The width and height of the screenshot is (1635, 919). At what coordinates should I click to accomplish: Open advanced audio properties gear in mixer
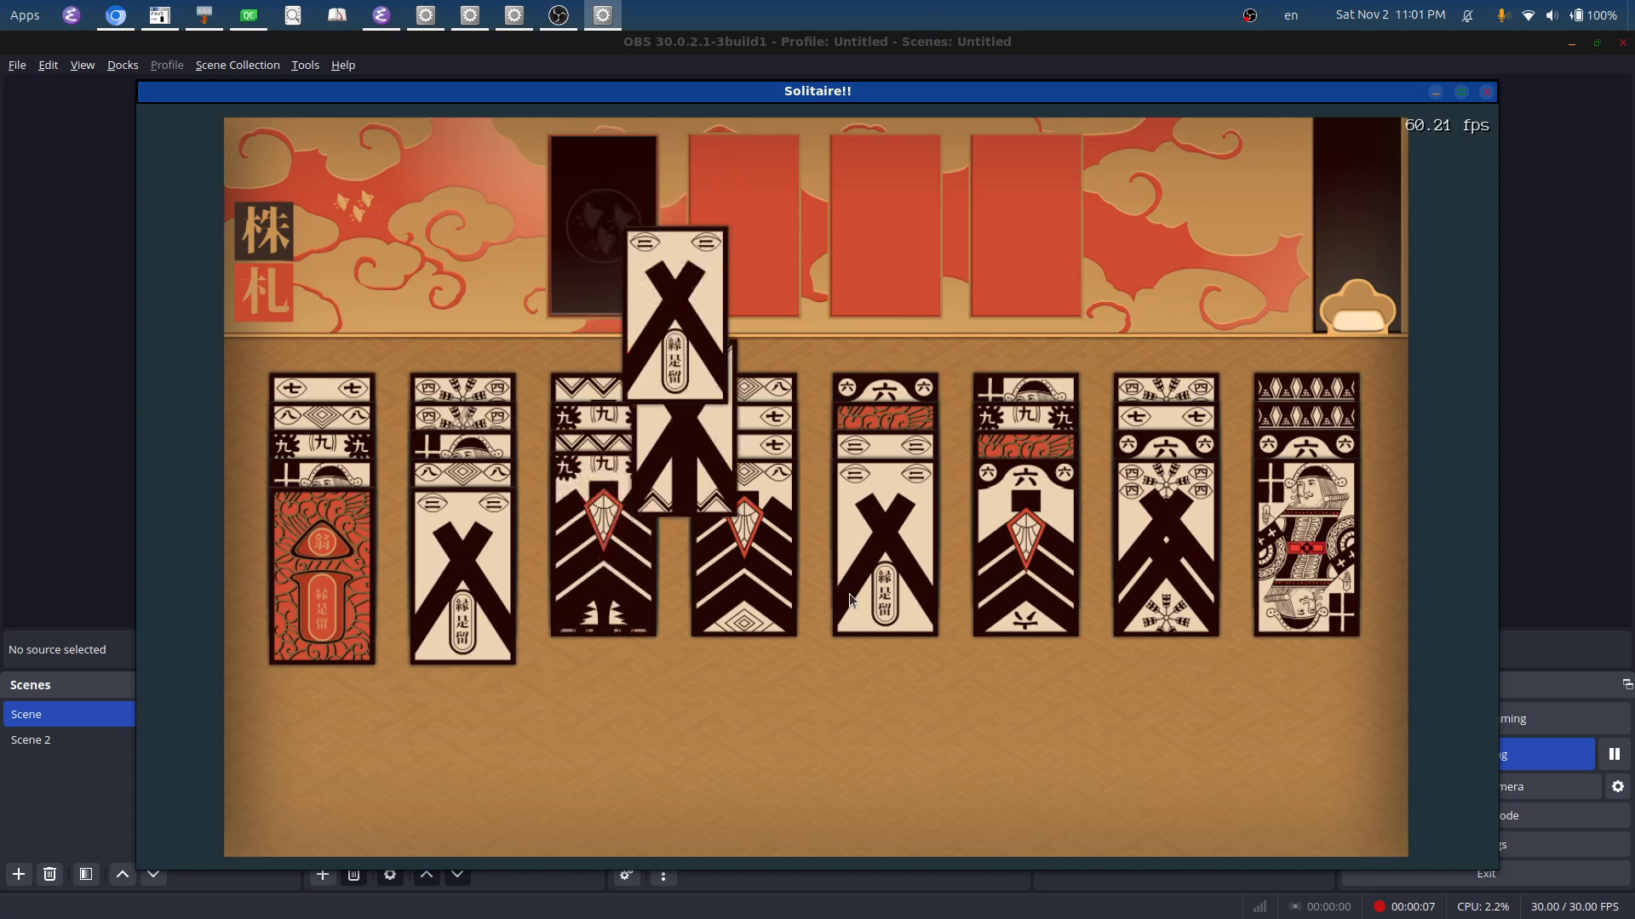626,875
